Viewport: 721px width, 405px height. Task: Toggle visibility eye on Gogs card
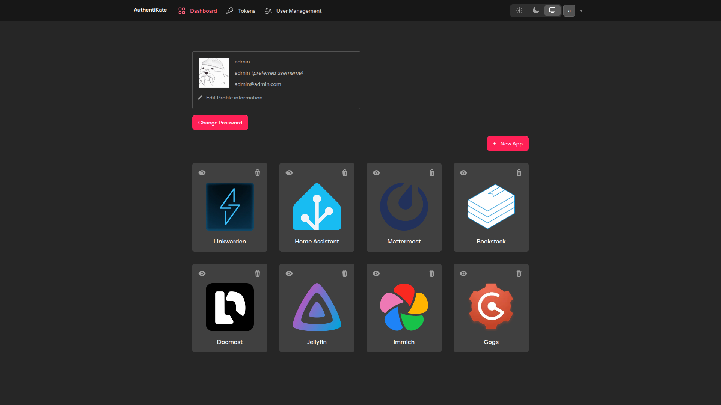pos(463,273)
